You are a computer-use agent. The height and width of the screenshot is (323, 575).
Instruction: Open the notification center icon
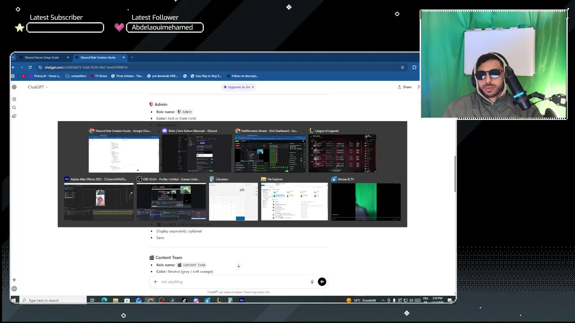(x=451, y=301)
